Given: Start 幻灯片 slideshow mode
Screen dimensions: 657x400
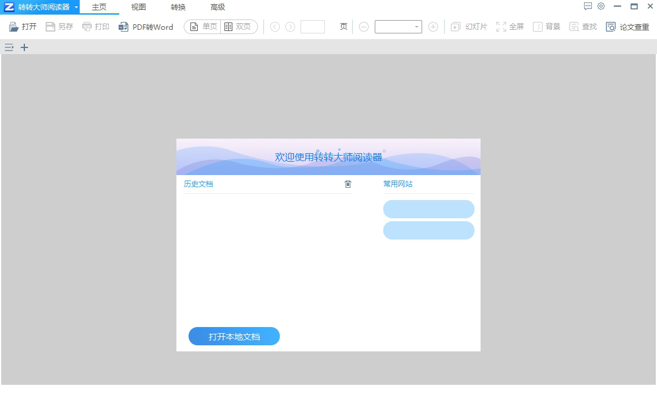Looking at the screenshot, I should tap(469, 27).
